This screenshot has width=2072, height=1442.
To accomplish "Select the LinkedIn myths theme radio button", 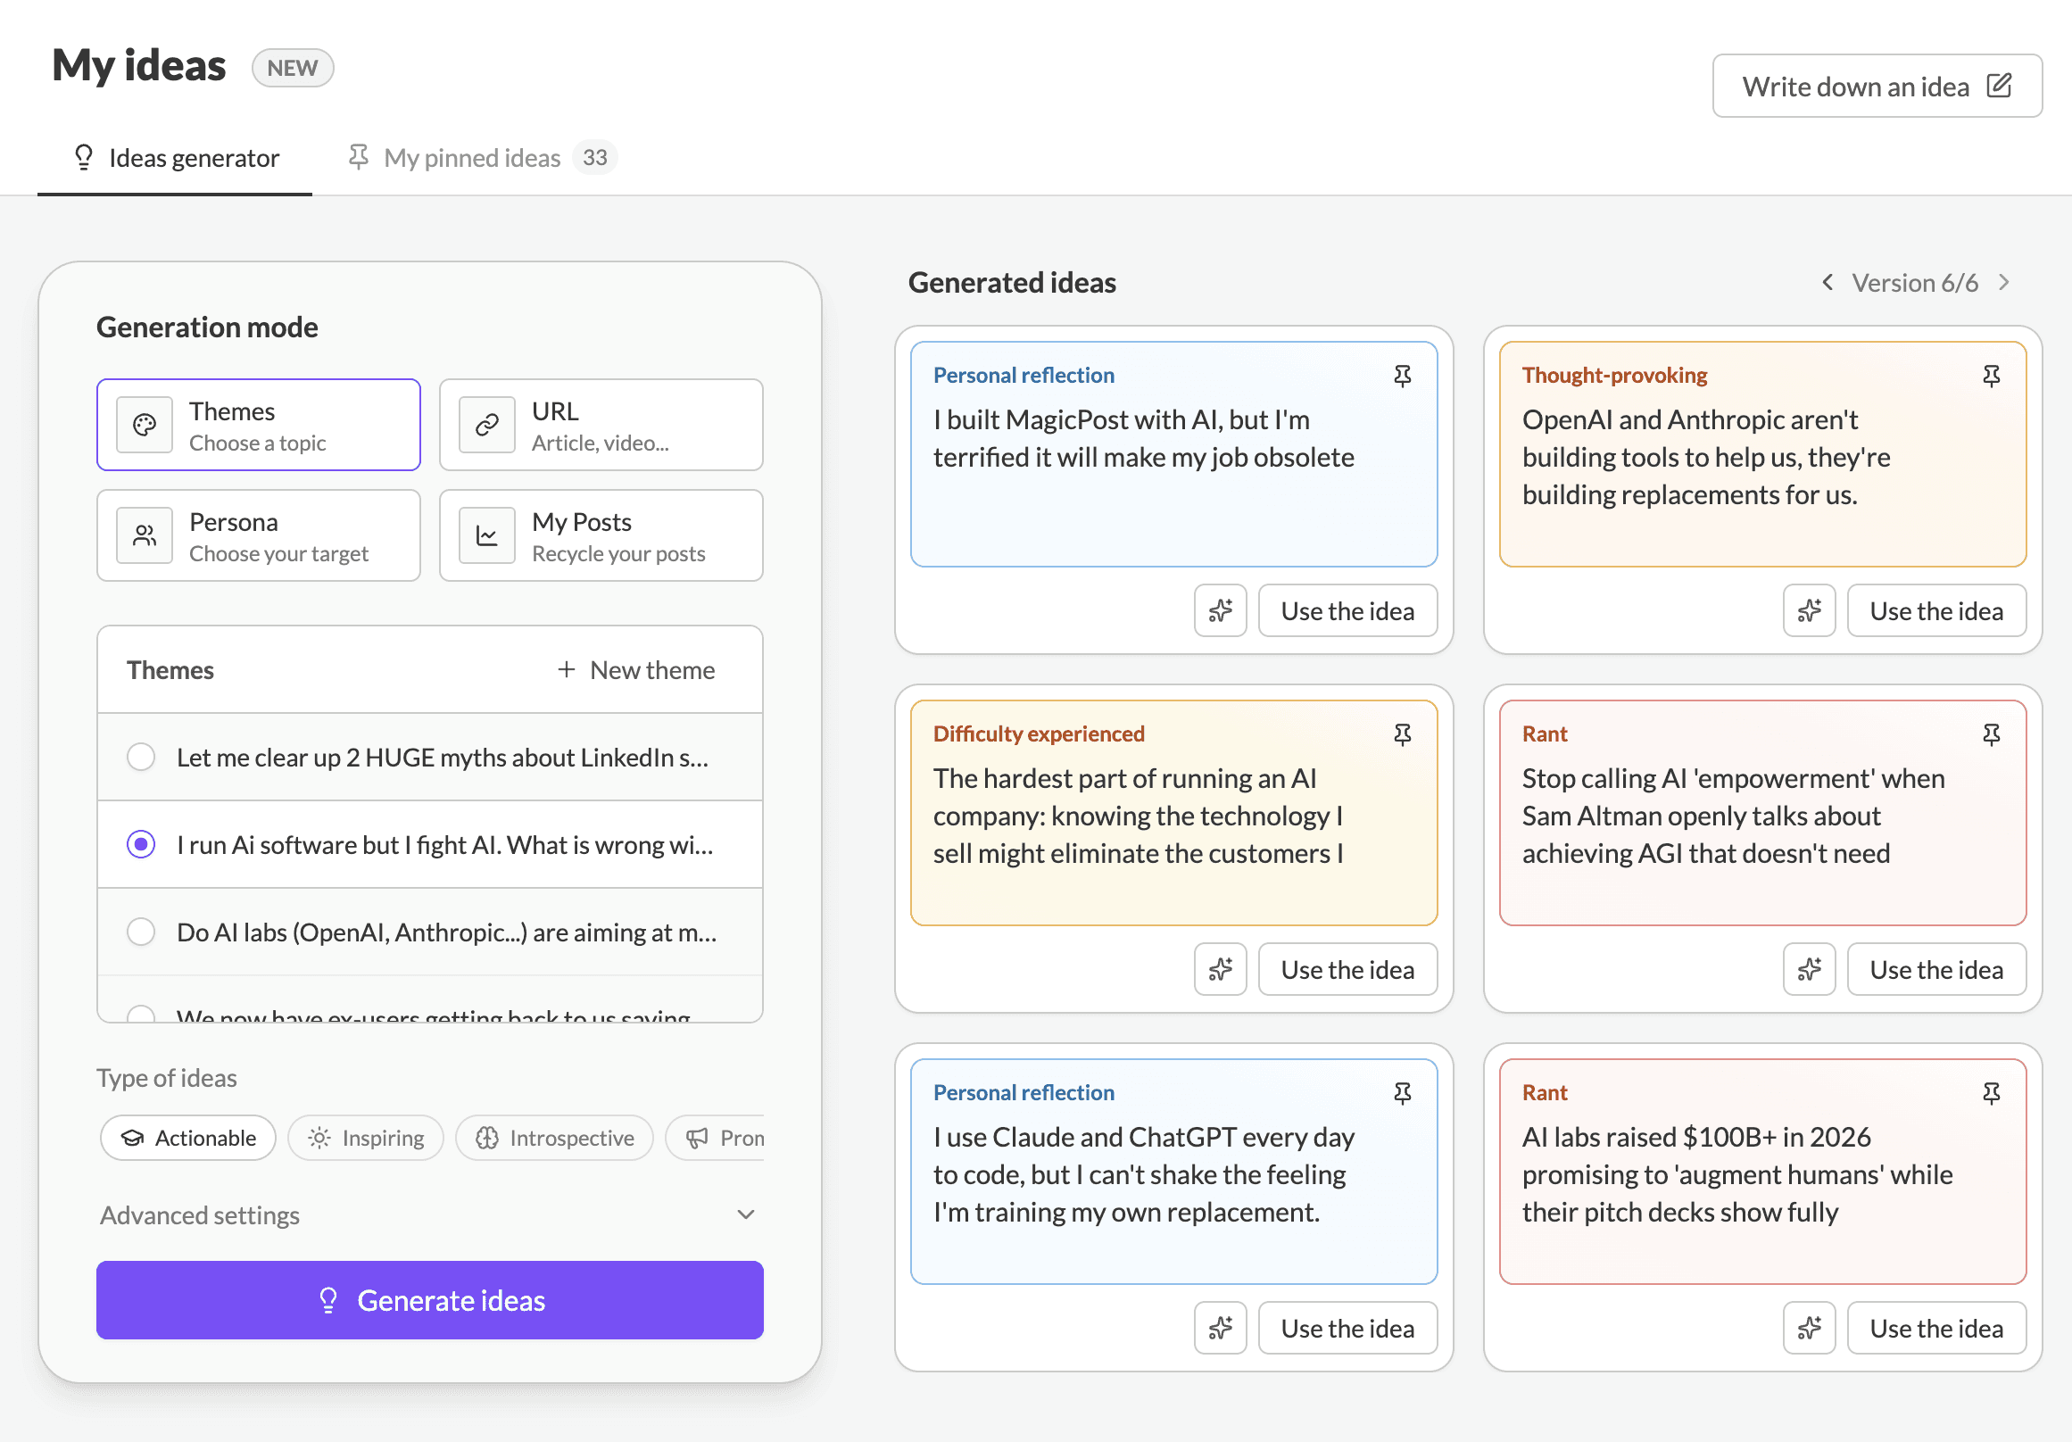I will [141, 757].
